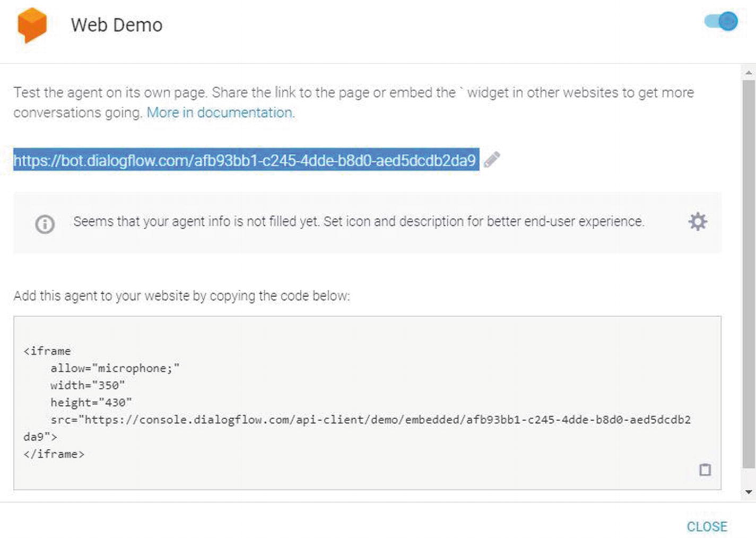Viewport: 756px width, 538px height.
Task: Click the allow="microphone;" code line
Action: click(115, 368)
